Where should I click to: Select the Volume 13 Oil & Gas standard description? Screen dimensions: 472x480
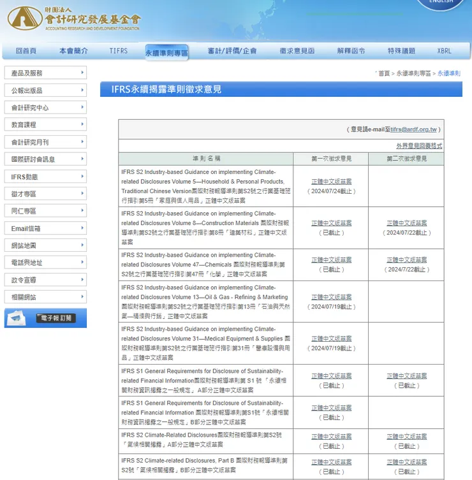click(x=205, y=302)
